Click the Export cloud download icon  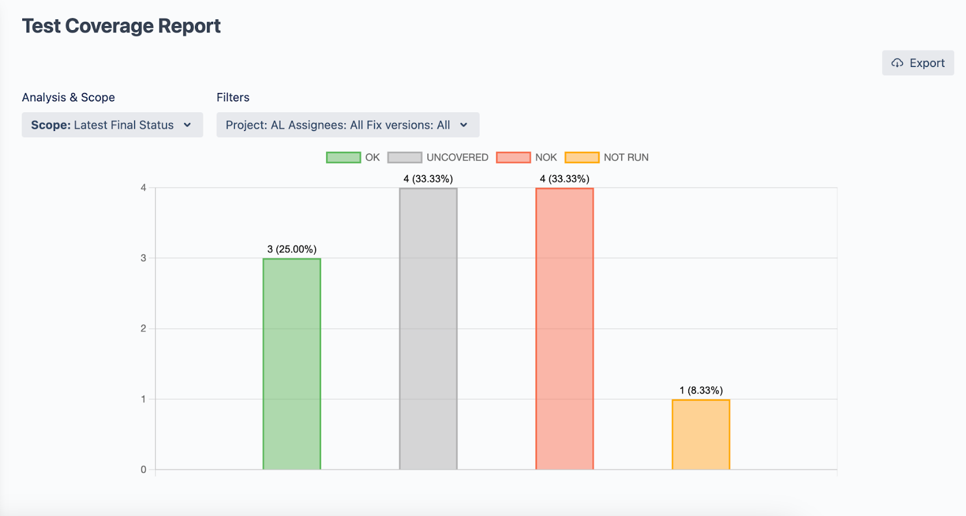coord(897,63)
